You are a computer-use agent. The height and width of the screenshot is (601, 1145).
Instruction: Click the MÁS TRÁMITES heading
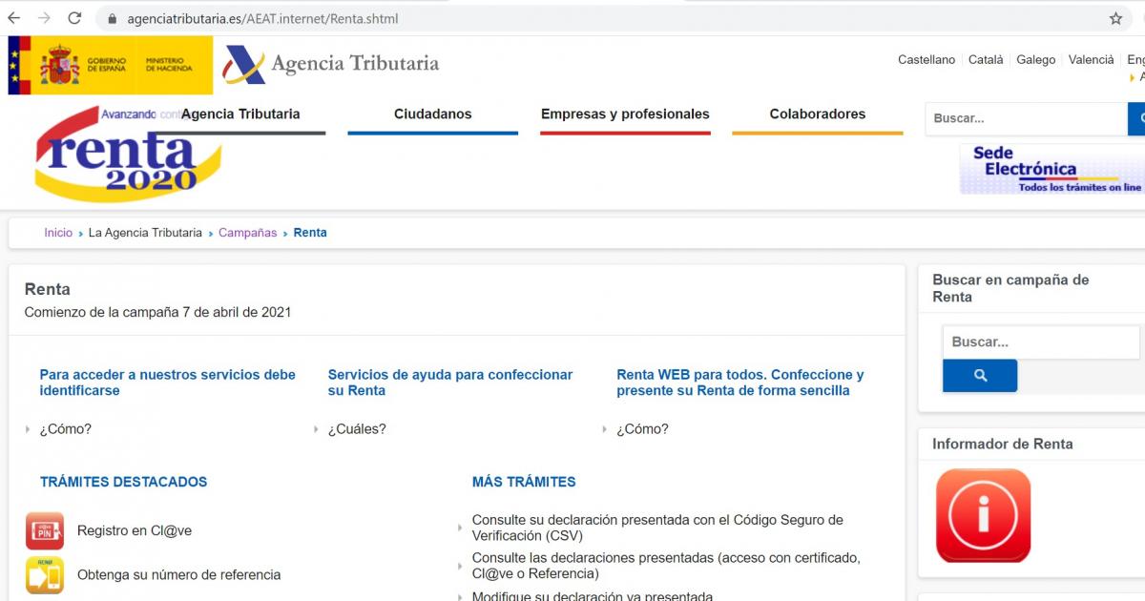click(524, 482)
